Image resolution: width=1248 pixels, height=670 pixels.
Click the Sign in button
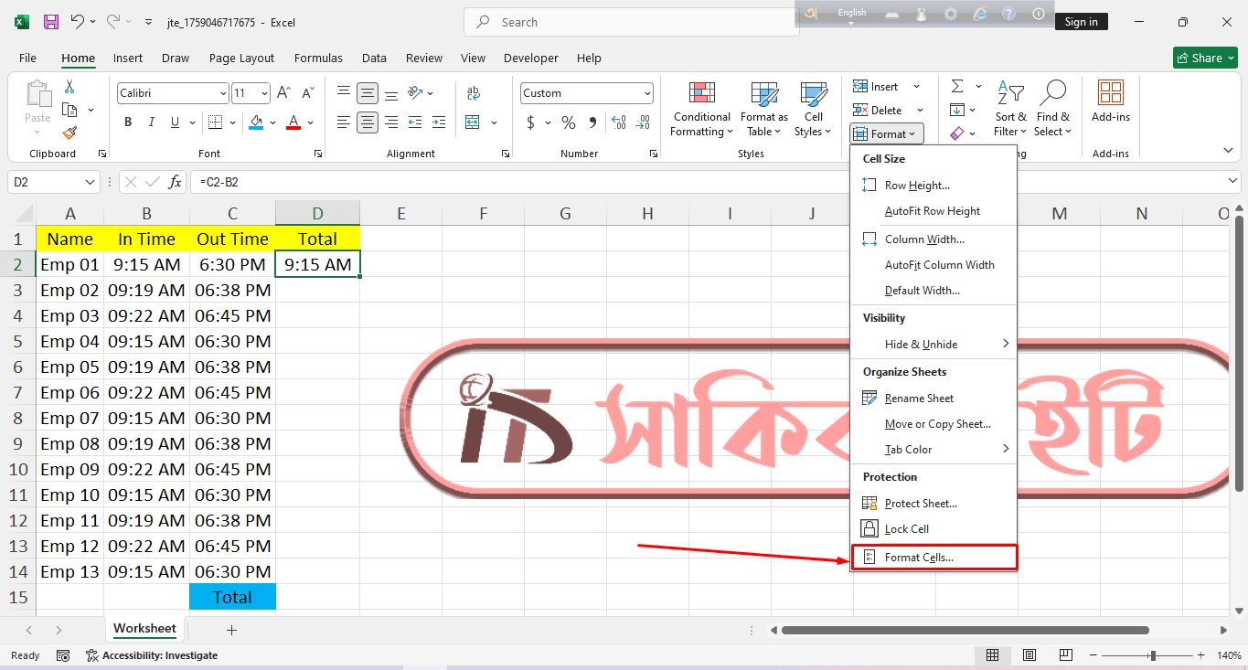(x=1081, y=22)
